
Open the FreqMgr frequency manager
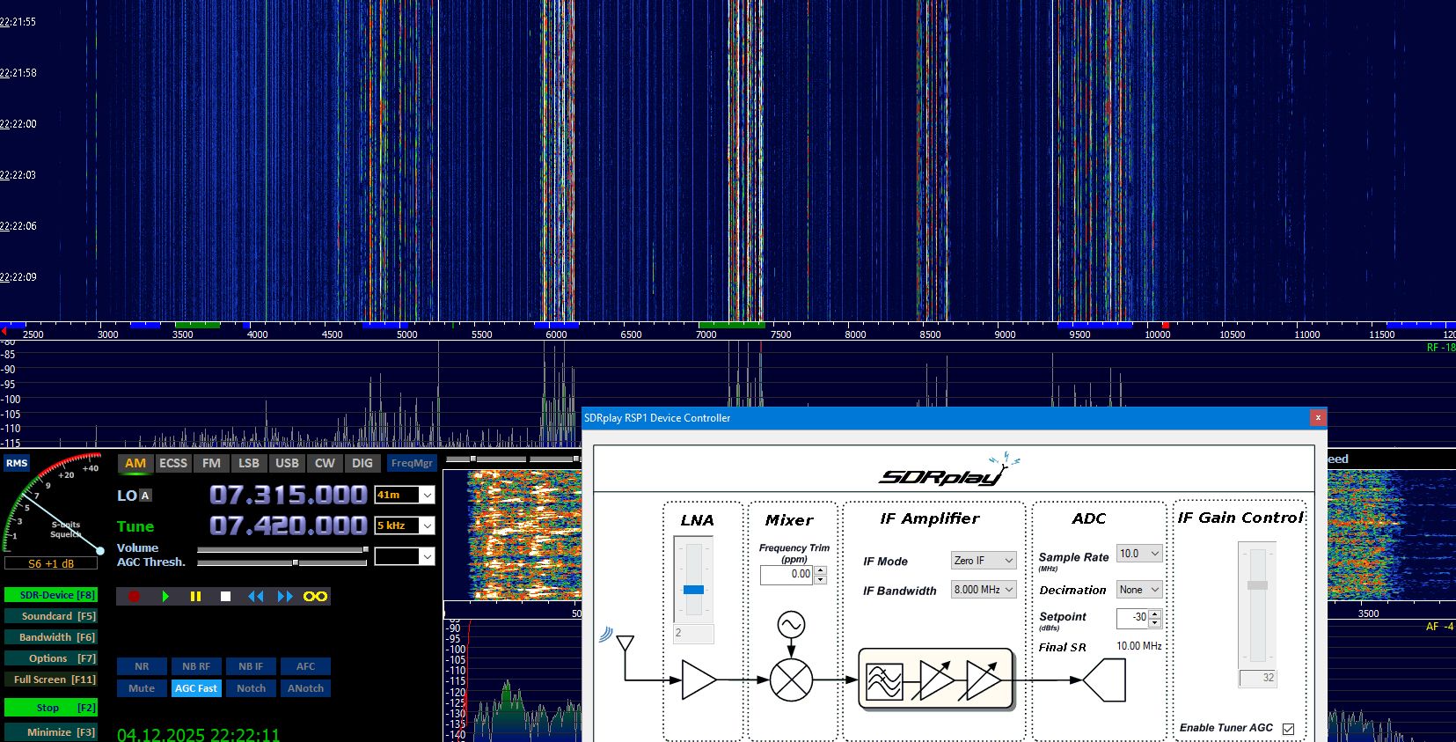click(x=411, y=463)
